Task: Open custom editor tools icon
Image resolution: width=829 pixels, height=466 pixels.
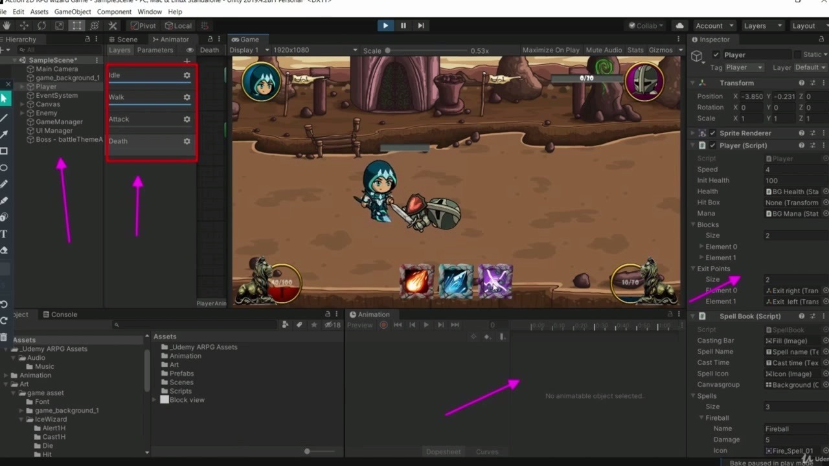Action: (x=113, y=25)
